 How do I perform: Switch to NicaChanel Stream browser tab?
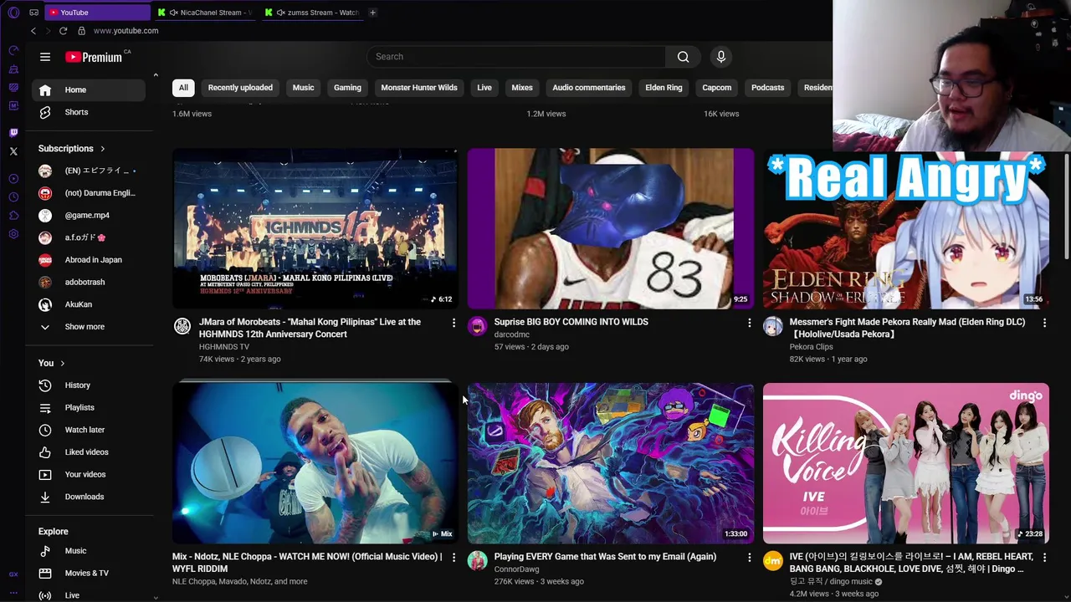[x=205, y=13]
